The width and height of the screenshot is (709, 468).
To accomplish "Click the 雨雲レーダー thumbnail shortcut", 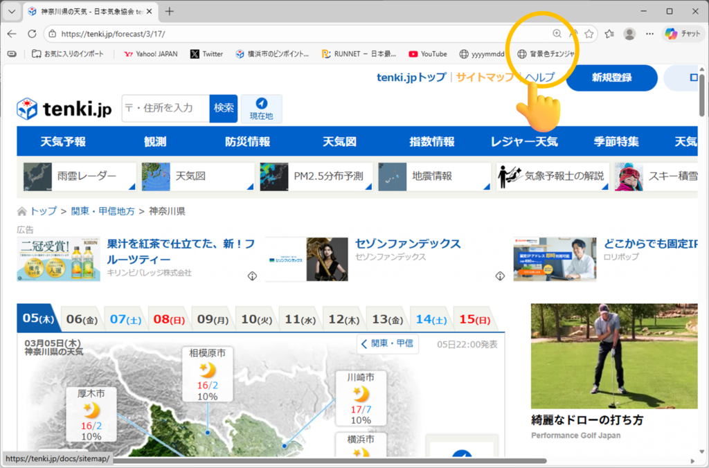I will (x=78, y=177).
